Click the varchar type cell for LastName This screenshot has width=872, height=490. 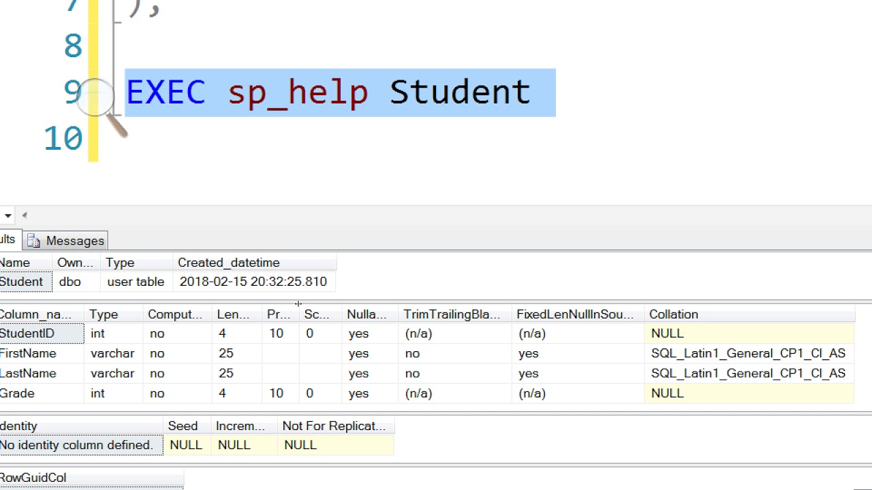114,373
